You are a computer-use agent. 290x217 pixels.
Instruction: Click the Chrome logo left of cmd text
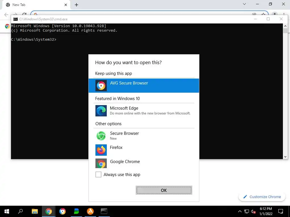(7, 26)
